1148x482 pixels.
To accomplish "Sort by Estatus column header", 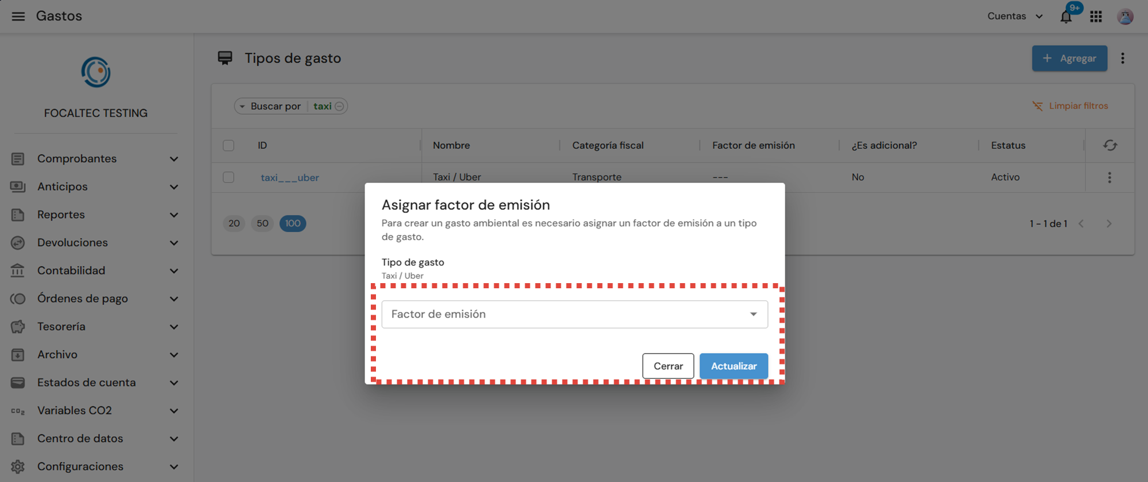I will (1008, 146).
